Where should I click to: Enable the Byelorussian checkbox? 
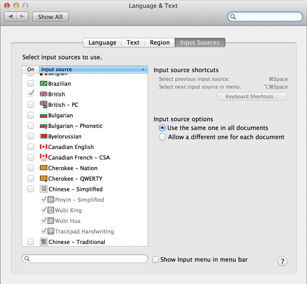pos(31,136)
